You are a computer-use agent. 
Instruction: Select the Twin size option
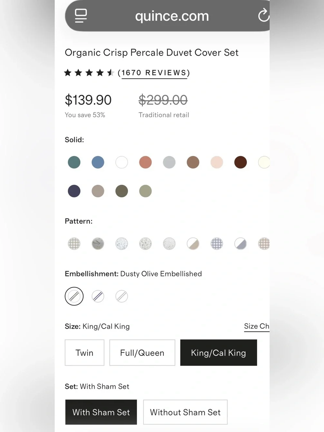[x=85, y=353]
